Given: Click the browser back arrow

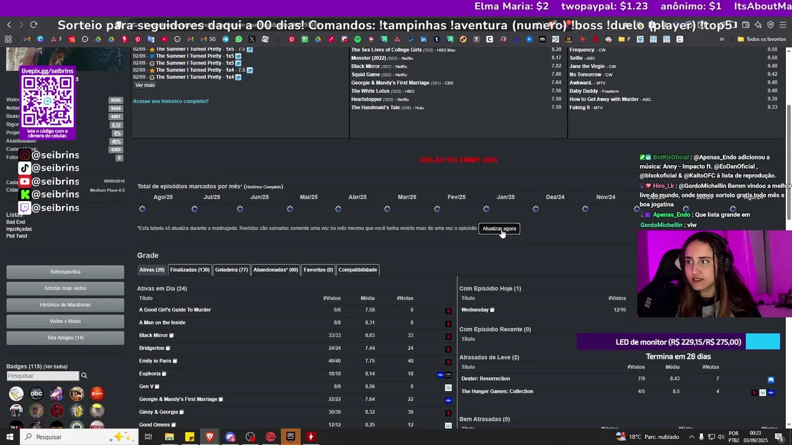Looking at the screenshot, I should pyautogui.click(x=9, y=25).
